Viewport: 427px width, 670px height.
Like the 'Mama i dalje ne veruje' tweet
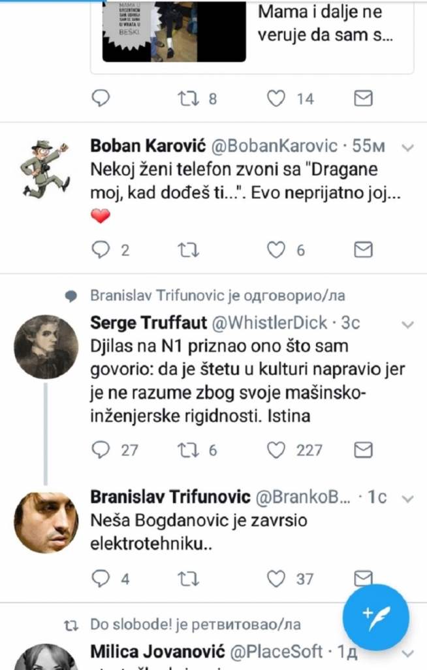[x=277, y=99]
